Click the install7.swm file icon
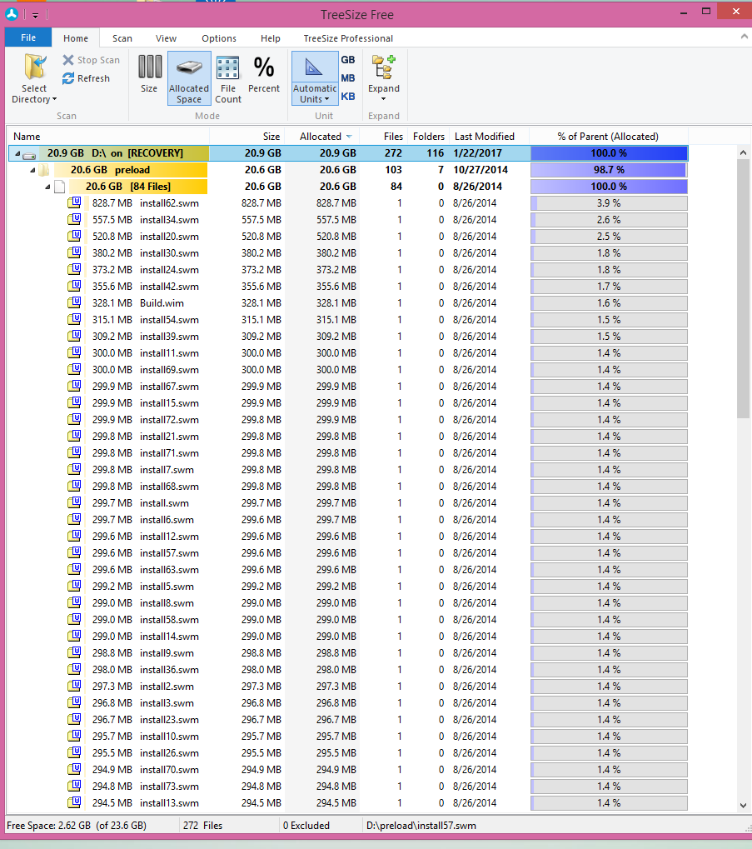This screenshot has height=849, width=752. click(75, 469)
